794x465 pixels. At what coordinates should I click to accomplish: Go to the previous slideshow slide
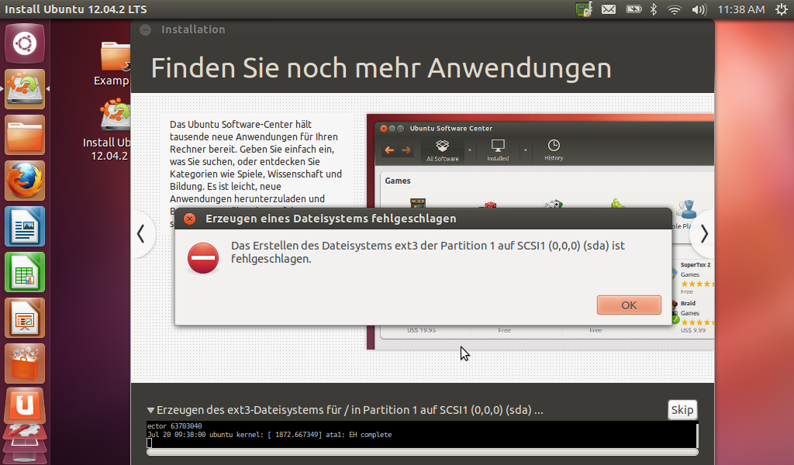pos(141,233)
